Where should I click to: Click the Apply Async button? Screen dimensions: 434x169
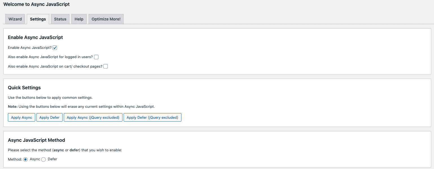tap(21, 117)
